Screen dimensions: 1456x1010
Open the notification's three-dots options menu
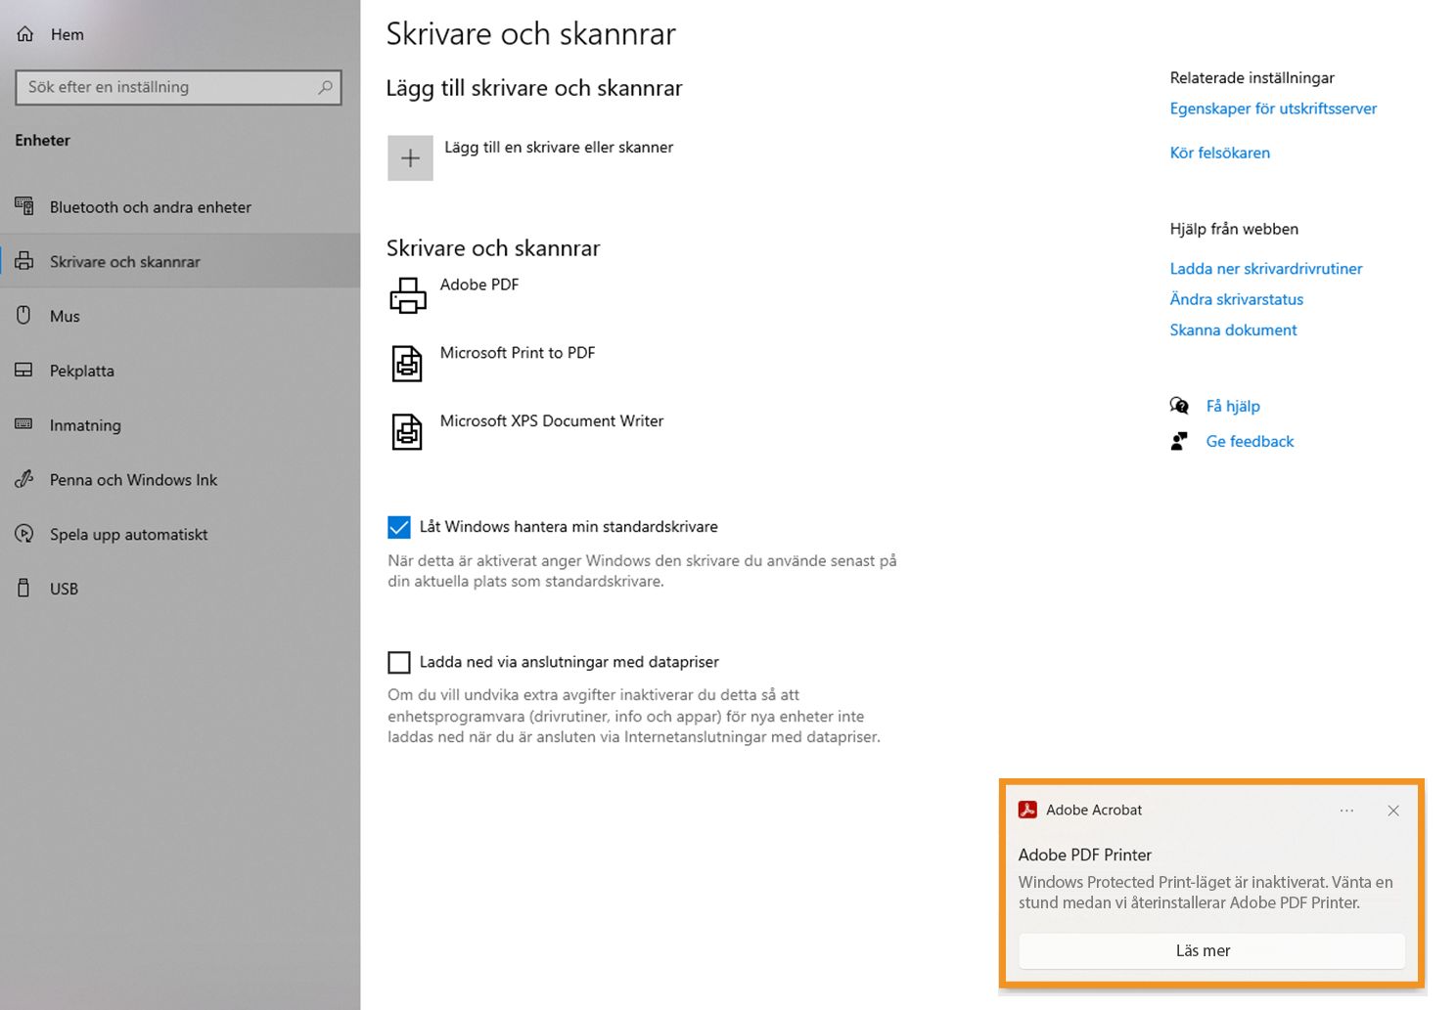tap(1347, 811)
